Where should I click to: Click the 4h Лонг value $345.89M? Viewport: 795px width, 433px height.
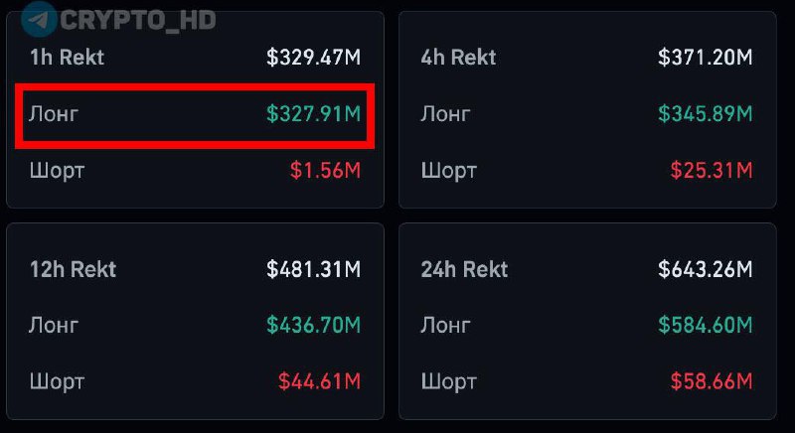pos(705,114)
